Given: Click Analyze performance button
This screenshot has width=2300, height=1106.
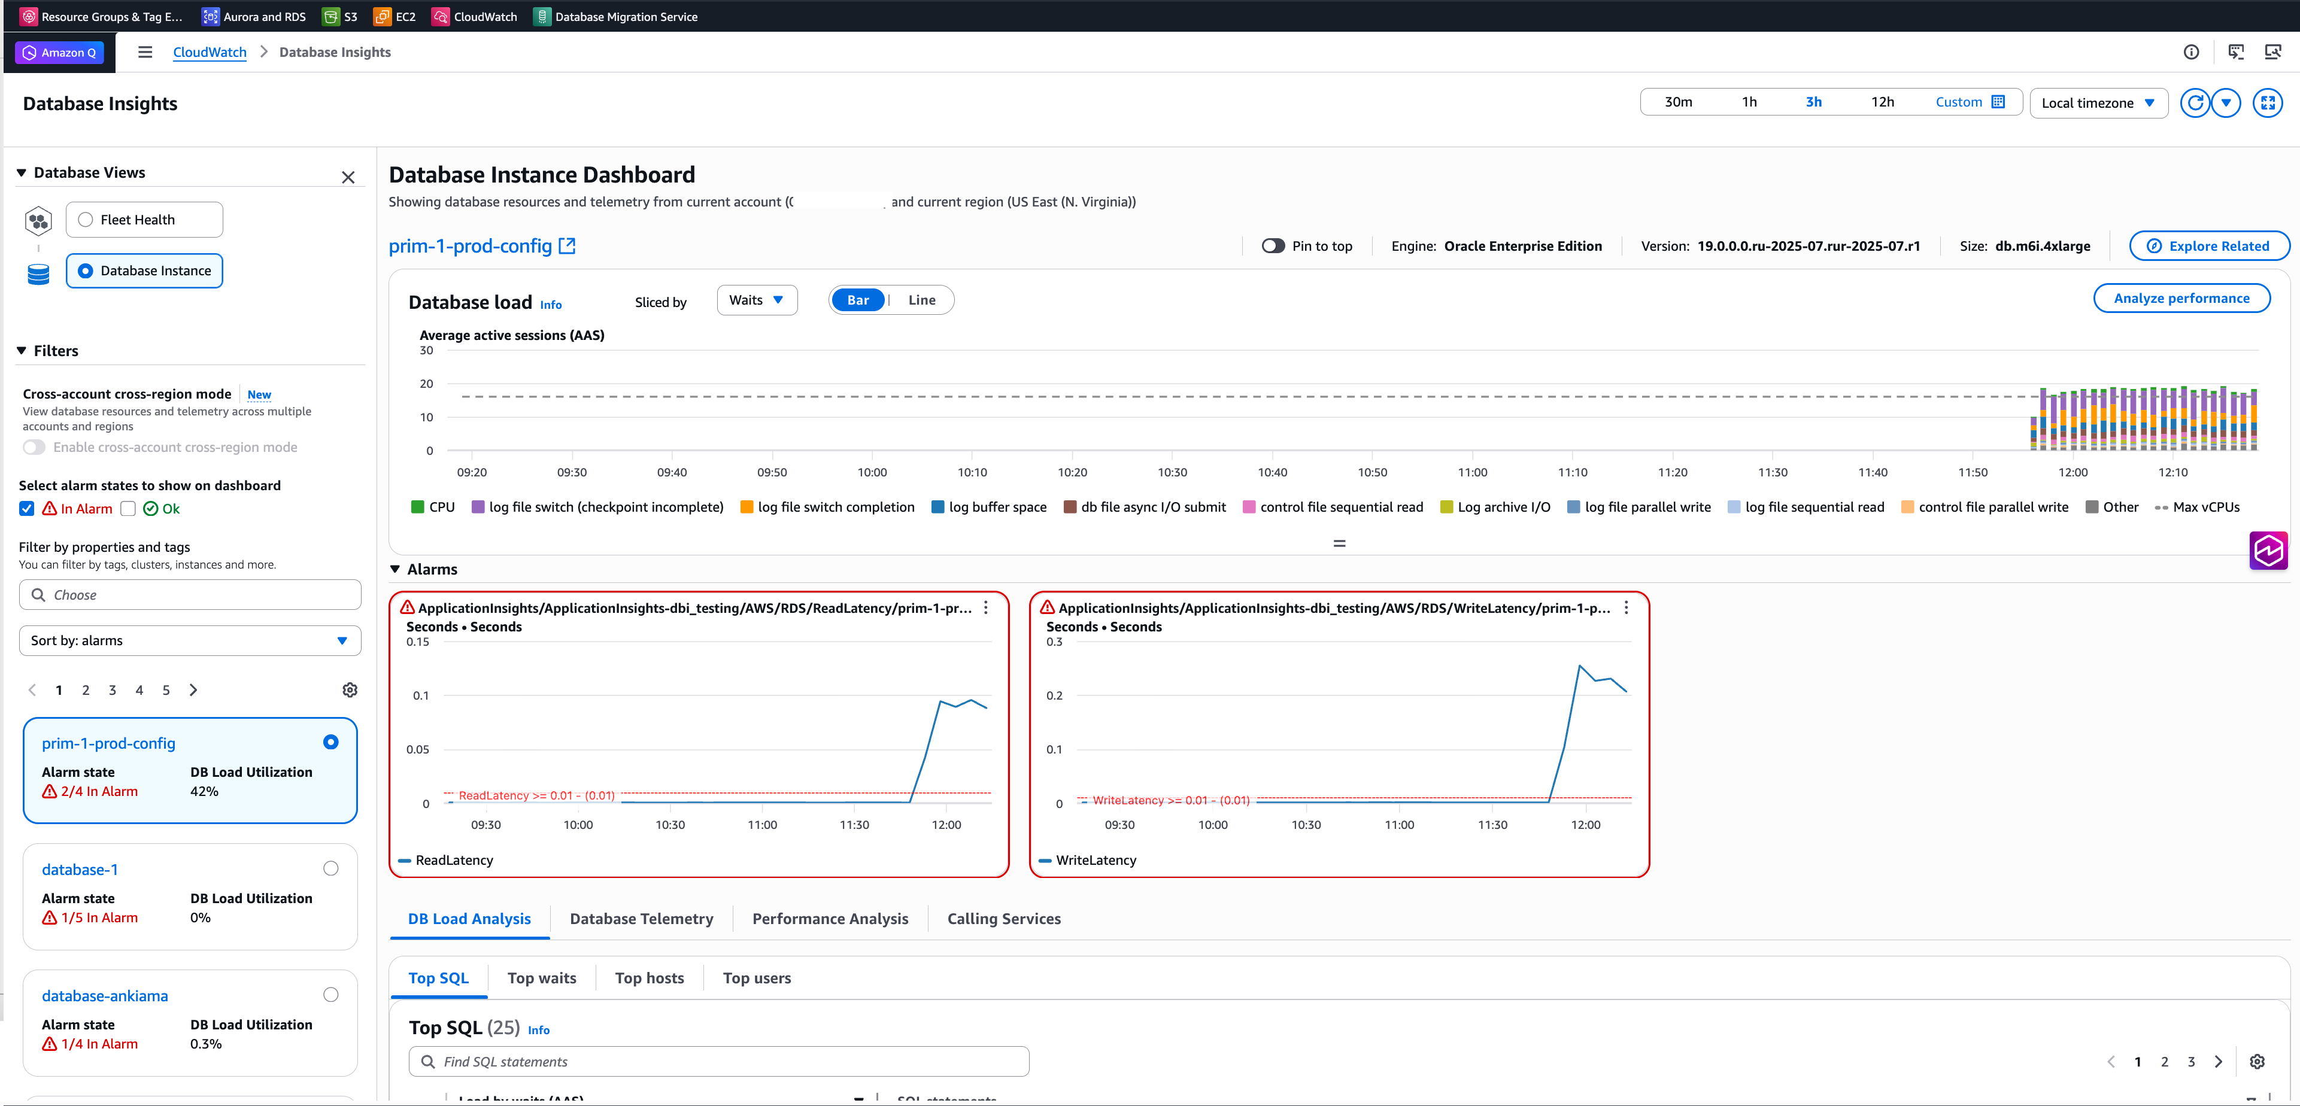Looking at the screenshot, I should click(x=2181, y=298).
